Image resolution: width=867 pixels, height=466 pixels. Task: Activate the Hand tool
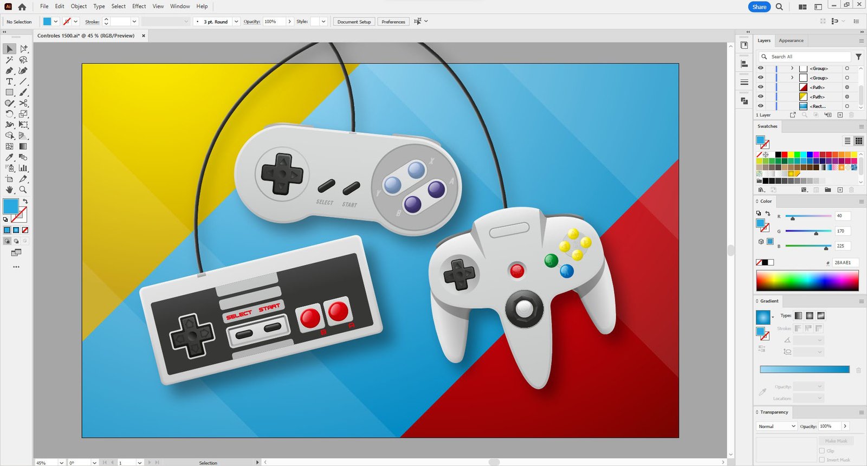[9, 190]
